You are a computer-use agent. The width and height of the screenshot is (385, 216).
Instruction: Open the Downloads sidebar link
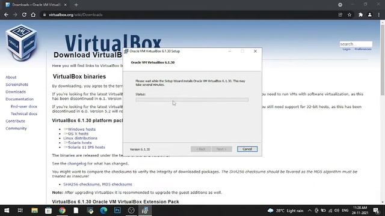coord(16,92)
